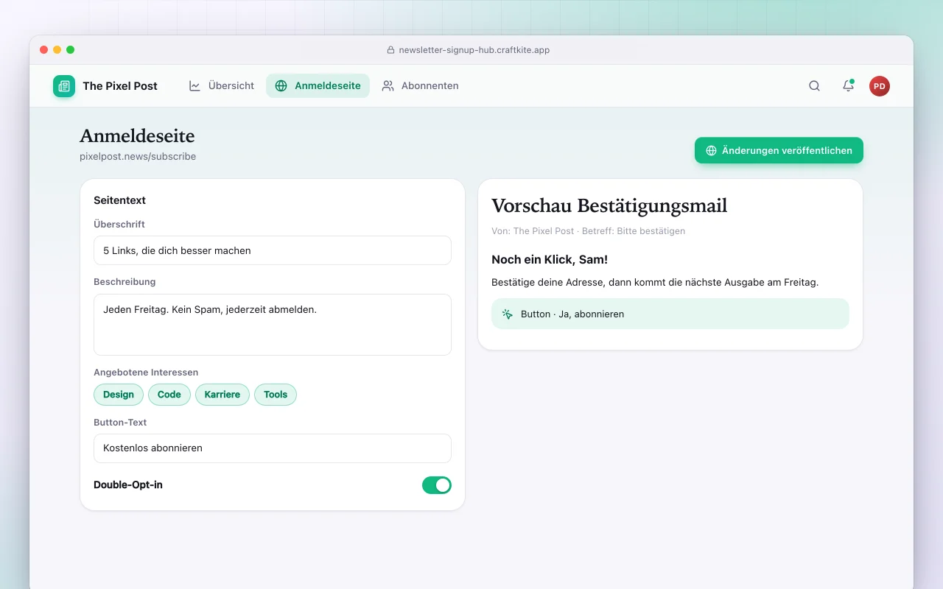The width and height of the screenshot is (943, 589).
Task: Click the 'Bestätige deine Adresse' sentence
Action: (x=655, y=282)
